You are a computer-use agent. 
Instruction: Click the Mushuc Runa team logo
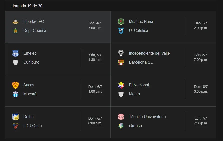pos(121,22)
